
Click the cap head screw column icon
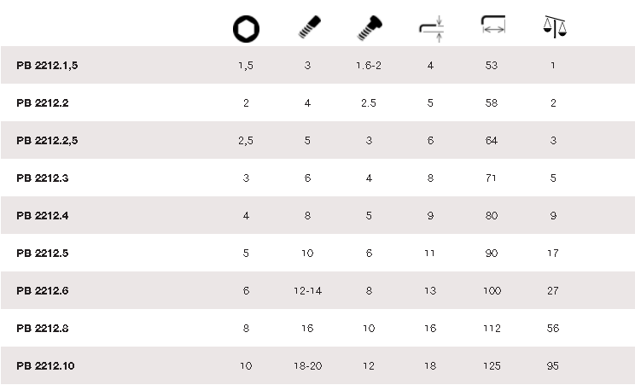click(368, 28)
